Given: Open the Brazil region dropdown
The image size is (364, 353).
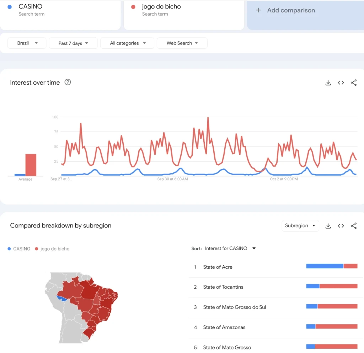Looking at the screenshot, I should [x=27, y=43].
